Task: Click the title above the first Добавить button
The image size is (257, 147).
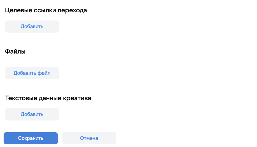Action: [x=46, y=10]
